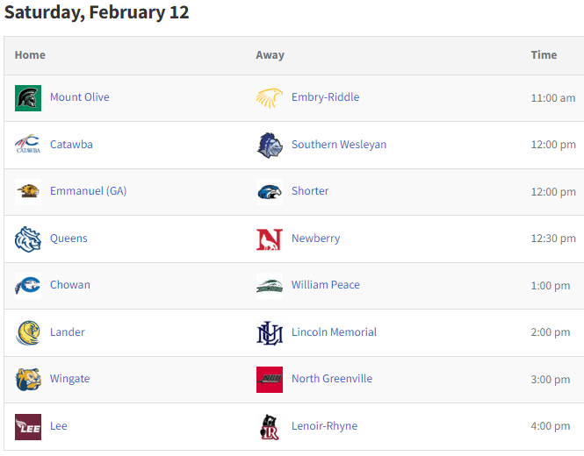Click the Newberry red N logo
Image resolution: width=584 pixels, height=456 pixels.
click(270, 239)
